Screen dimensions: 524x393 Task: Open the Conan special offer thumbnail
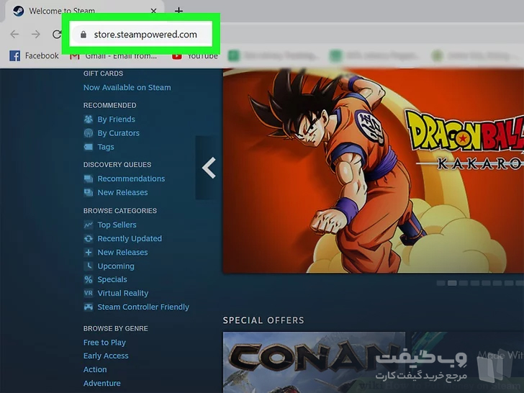coord(314,362)
